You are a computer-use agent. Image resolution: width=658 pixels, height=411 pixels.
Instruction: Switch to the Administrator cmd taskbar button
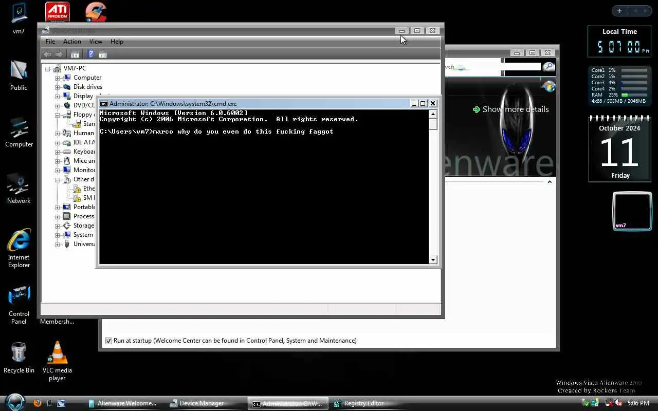click(288, 403)
